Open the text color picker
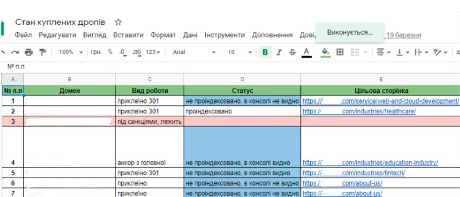This screenshot has width=460, height=197. coord(306,52)
